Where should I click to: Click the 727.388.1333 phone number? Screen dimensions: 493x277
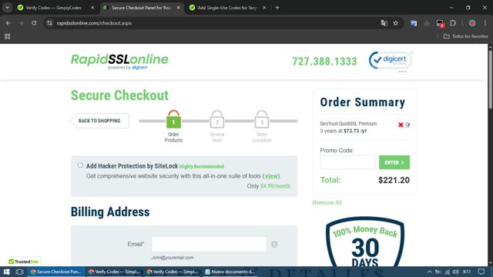tap(324, 62)
